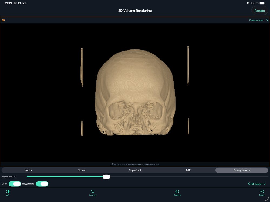Open the Стандарт preset dropdown
This screenshot has height=202, width=270.
pos(257,184)
